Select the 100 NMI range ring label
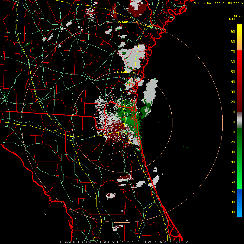This screenshot has height=244, width=244. 122,22
